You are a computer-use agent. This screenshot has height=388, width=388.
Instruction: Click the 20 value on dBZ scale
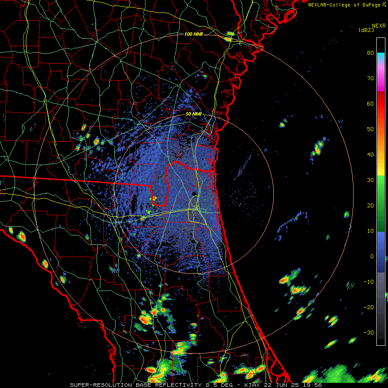370,205
